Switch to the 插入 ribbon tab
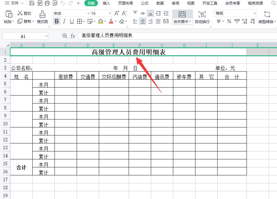 point(106,3)
